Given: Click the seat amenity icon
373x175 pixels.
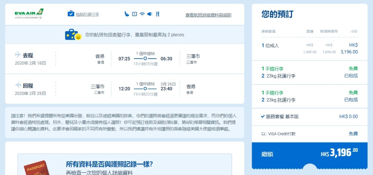Looking at the screenshot, I should point(127,14).
